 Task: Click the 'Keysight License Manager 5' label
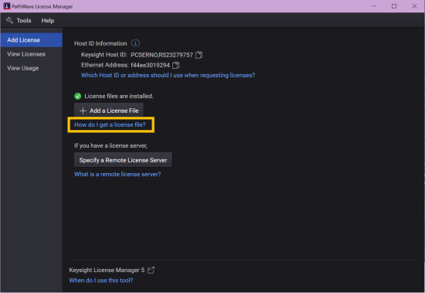click(x=107, y=270)
